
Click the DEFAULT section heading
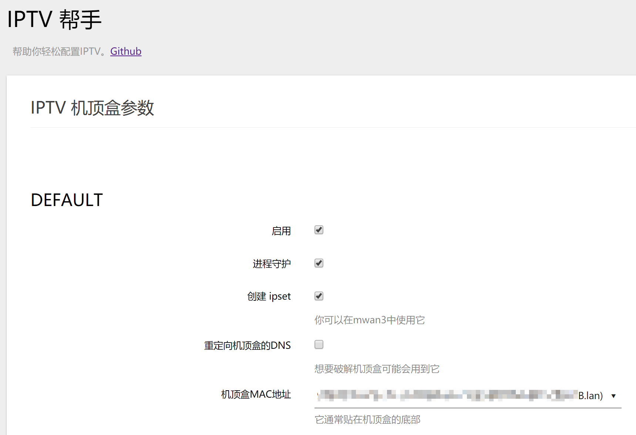(67, 200)
